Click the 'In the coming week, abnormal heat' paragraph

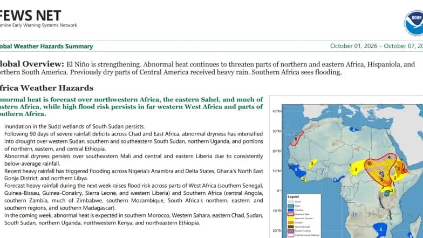tap(134, 219)
